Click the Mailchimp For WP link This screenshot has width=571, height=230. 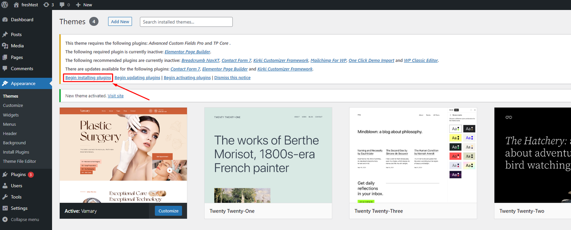click(328, 61)
